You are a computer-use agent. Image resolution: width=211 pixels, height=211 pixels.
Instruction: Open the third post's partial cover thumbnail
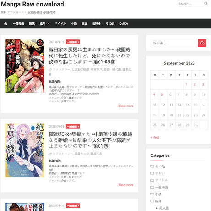25,207
